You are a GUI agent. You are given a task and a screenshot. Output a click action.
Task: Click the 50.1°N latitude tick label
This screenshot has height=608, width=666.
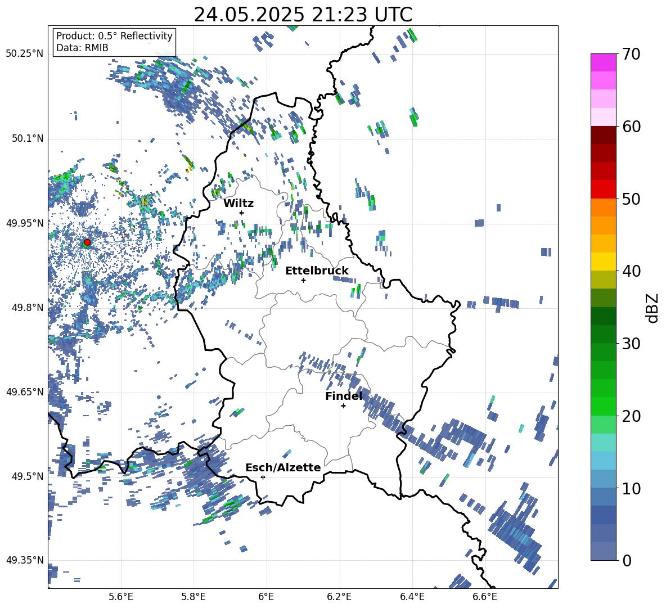28,138
